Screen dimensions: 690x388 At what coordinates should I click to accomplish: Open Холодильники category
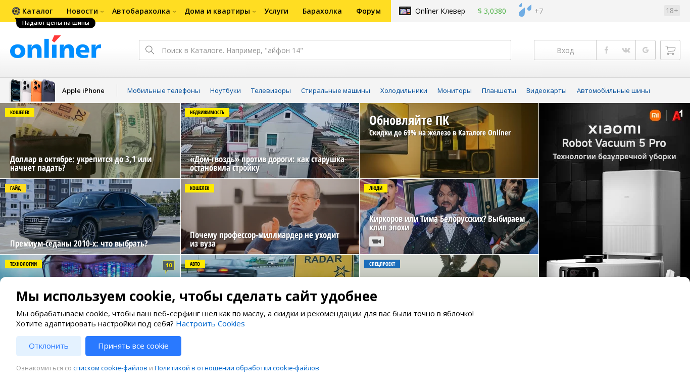tap(404, 91)
